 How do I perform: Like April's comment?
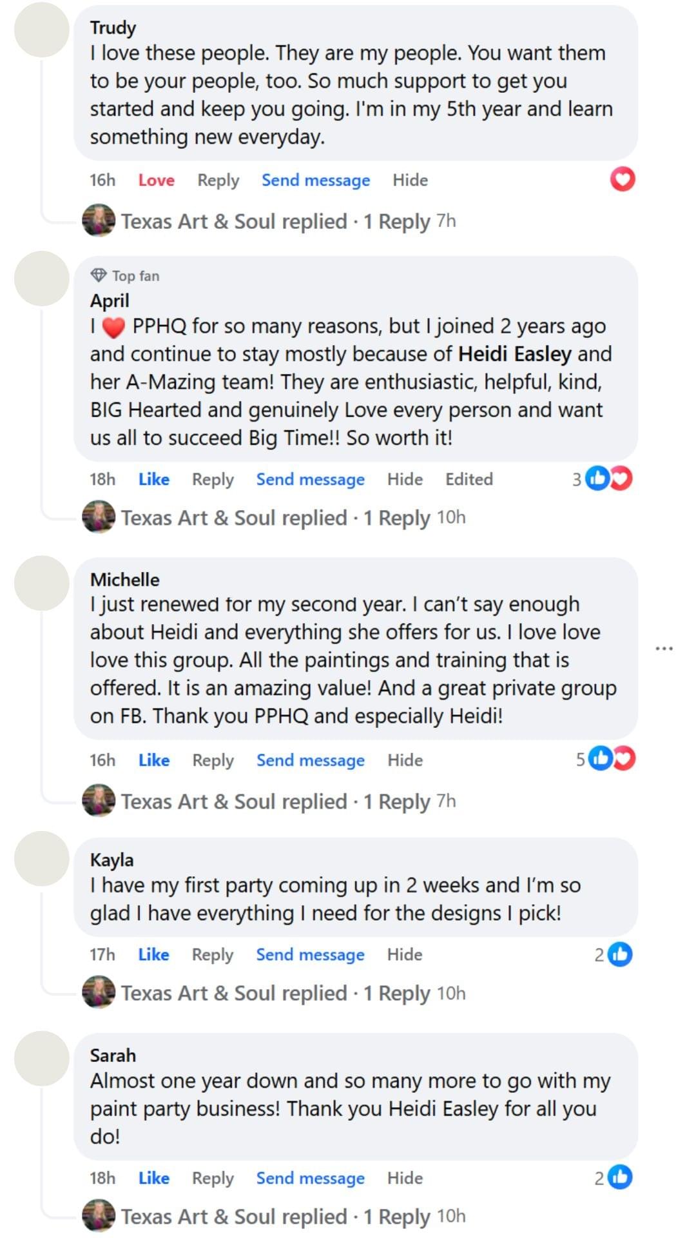pos(154,479)
